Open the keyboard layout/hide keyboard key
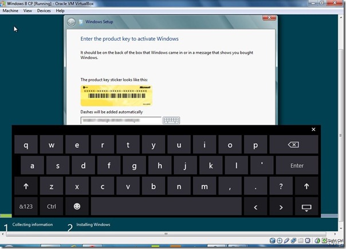Viewport: 346px width, 249px height. [x=306, y=207]
